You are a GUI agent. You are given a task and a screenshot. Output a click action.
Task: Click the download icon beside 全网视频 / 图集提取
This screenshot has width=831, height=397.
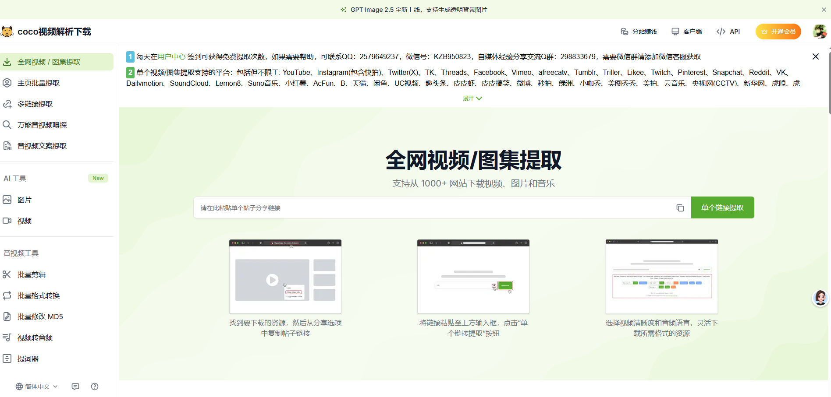7,62
